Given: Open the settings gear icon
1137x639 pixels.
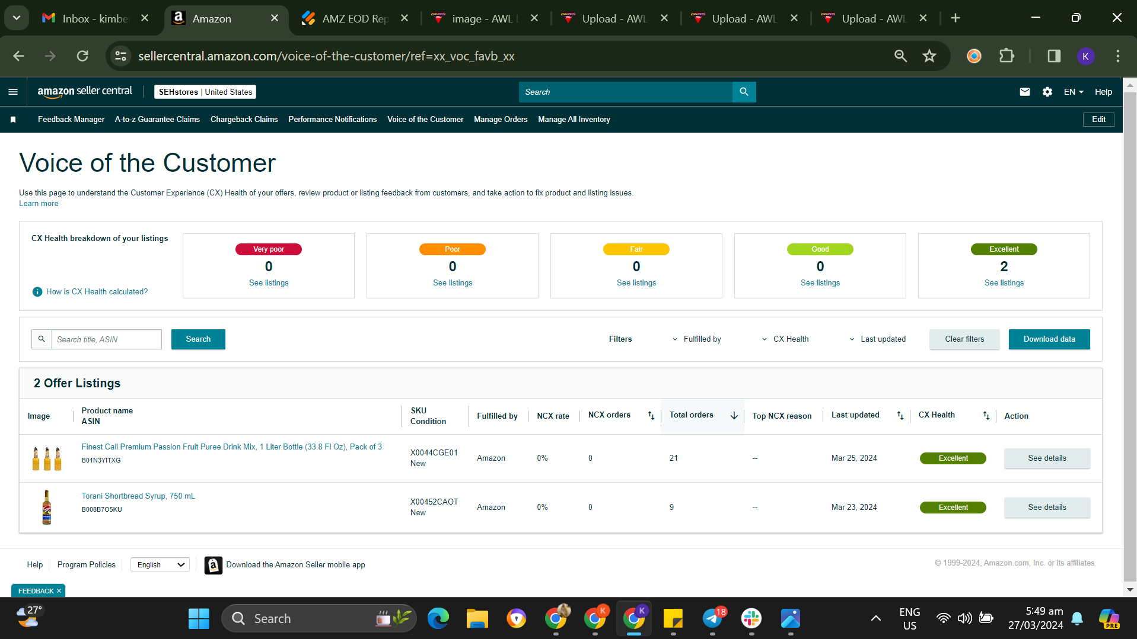Looking at the screenshot, I should (1047, 92).
